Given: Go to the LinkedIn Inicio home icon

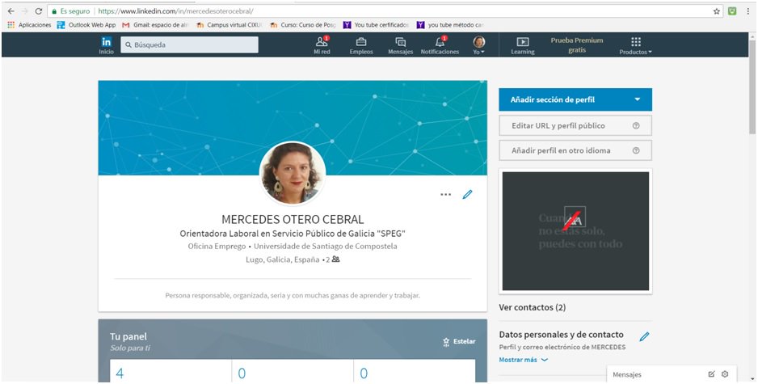Looking at the screenshot, I should [107, 45].
